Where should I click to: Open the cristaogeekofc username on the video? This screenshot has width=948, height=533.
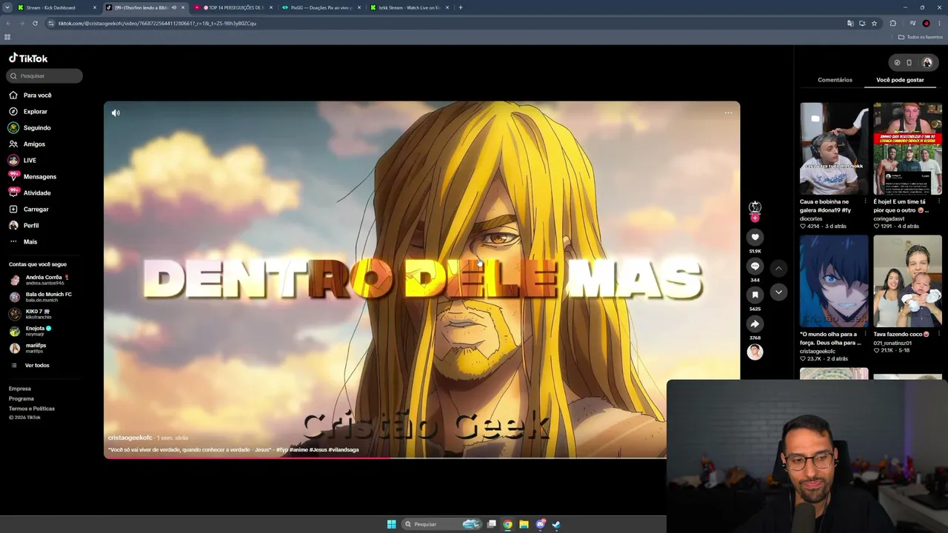click(x=130, y=438)
